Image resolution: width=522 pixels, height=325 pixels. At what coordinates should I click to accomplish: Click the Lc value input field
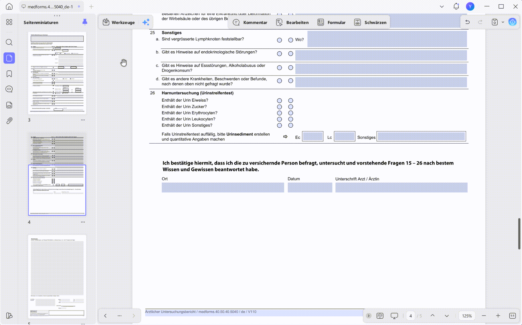point(344,136)
